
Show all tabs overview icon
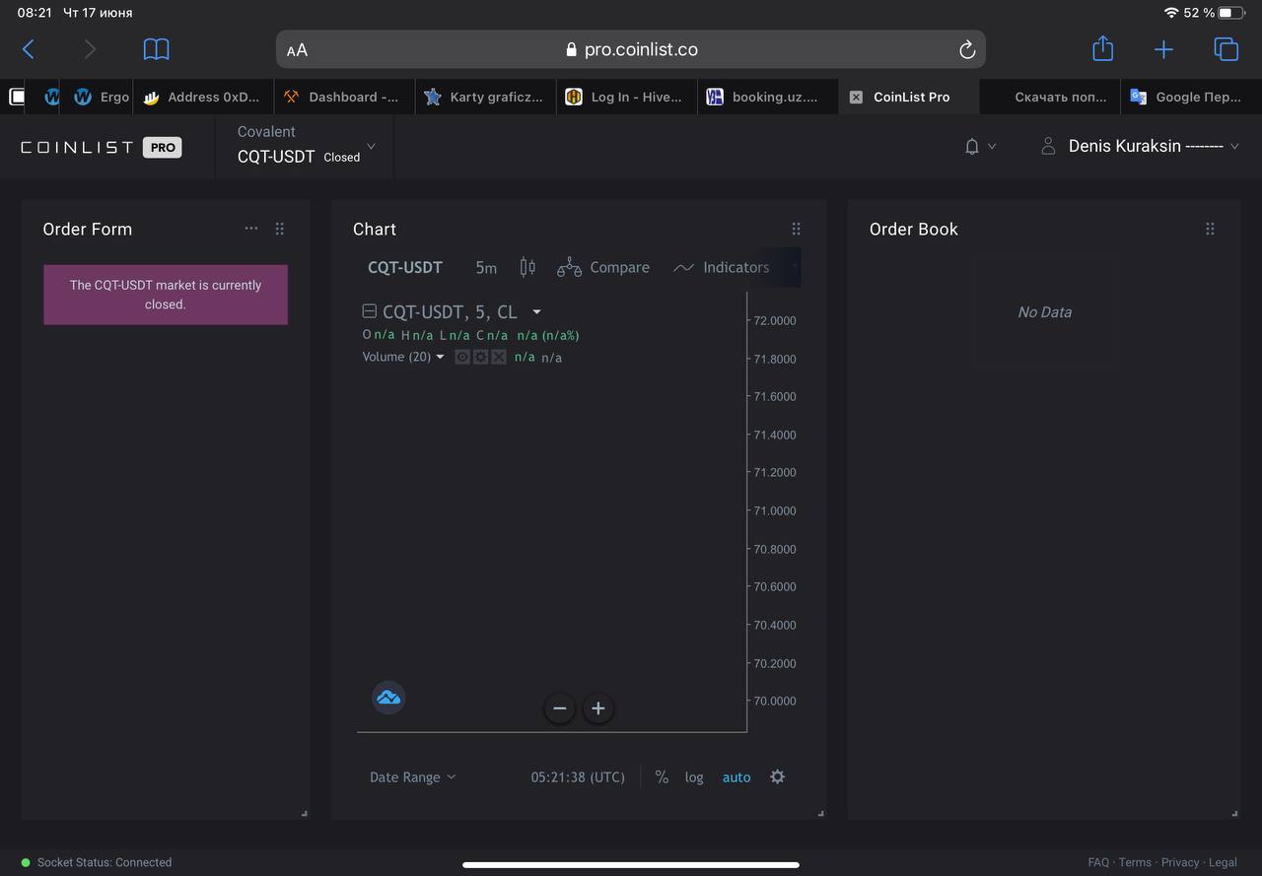pos(1226,49)
